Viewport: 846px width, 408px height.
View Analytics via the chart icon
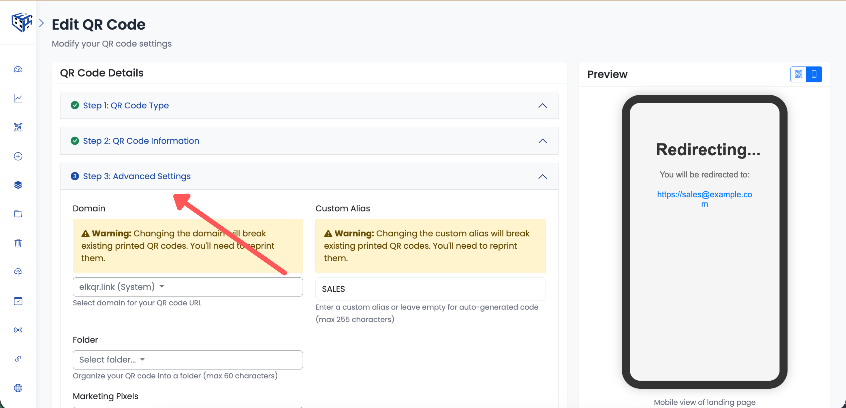pyautogui.click(x=18, y=98)
